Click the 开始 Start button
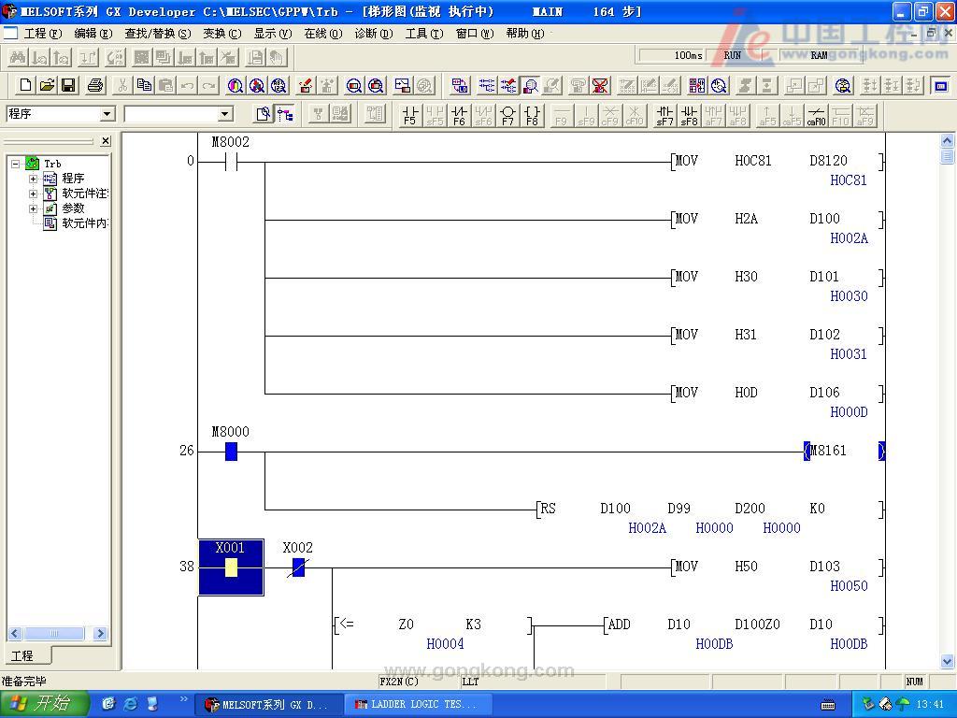The image size is (957, 718). coord(44,704)
